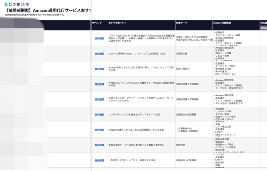
Task: Select the 成果報酬型 Amazon運用代行サービス page title
Action: (x=48, y=10)
